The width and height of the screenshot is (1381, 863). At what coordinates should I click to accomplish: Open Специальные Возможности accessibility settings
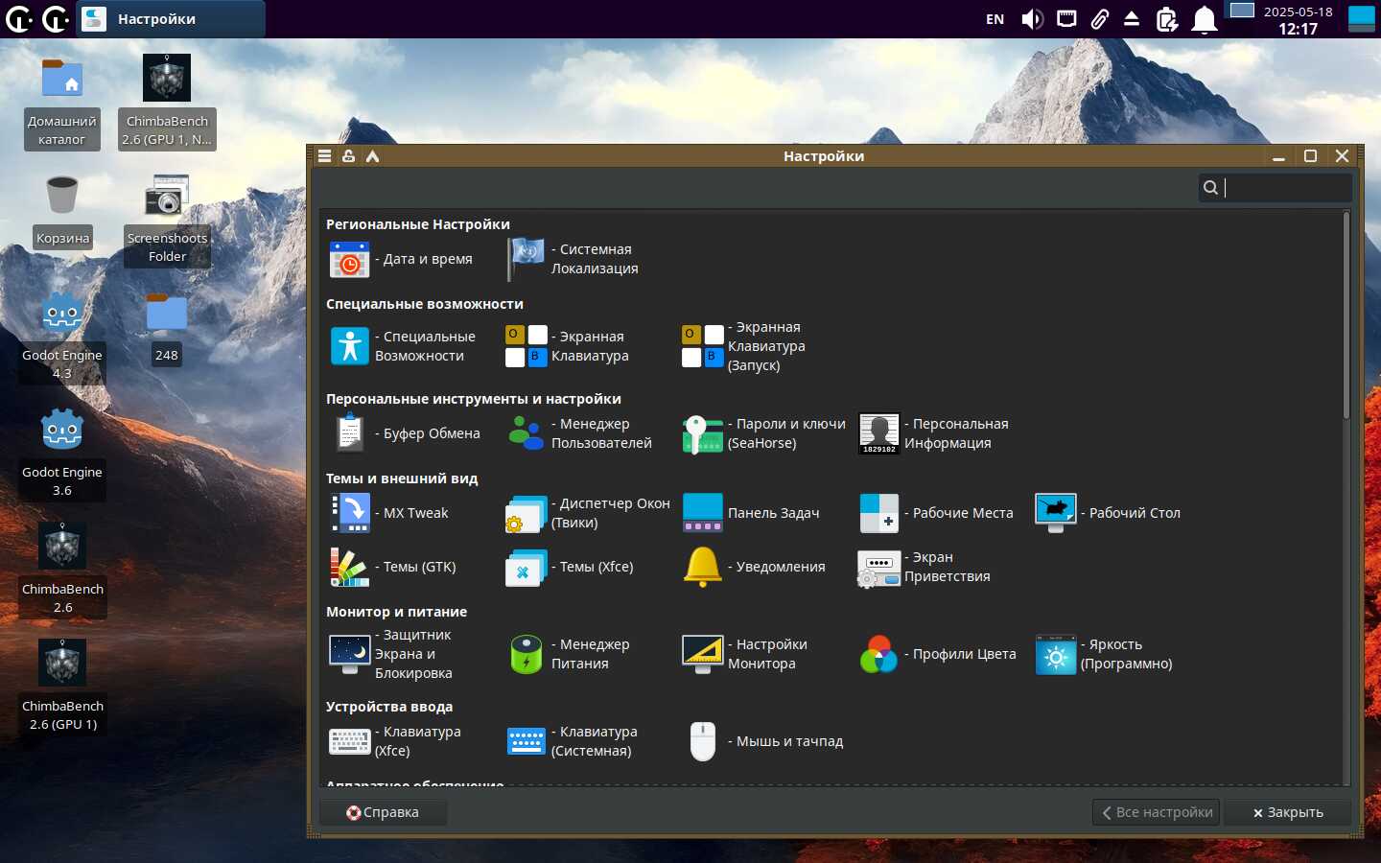pyautogui.click(x=403, y=346)
